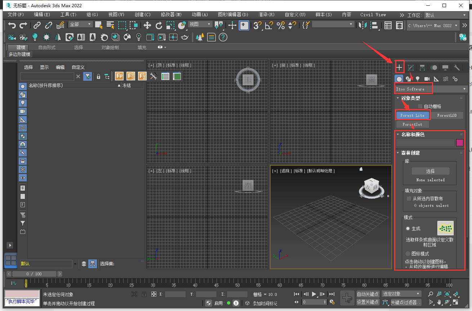Select the 移动 (Select and Move) tool
The width and height of the screenshot is (472, 311).
pos(147,25)
